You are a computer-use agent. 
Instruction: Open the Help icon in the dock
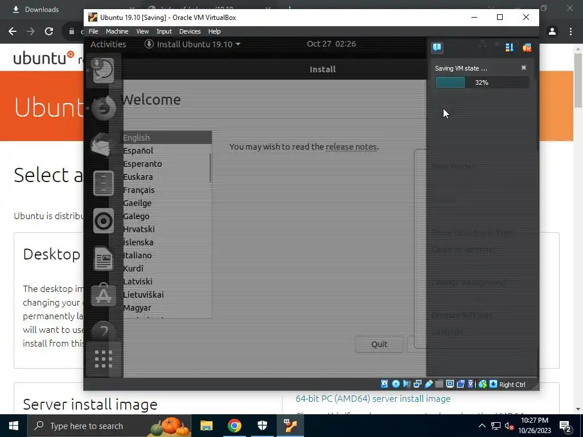coord(104,331)
